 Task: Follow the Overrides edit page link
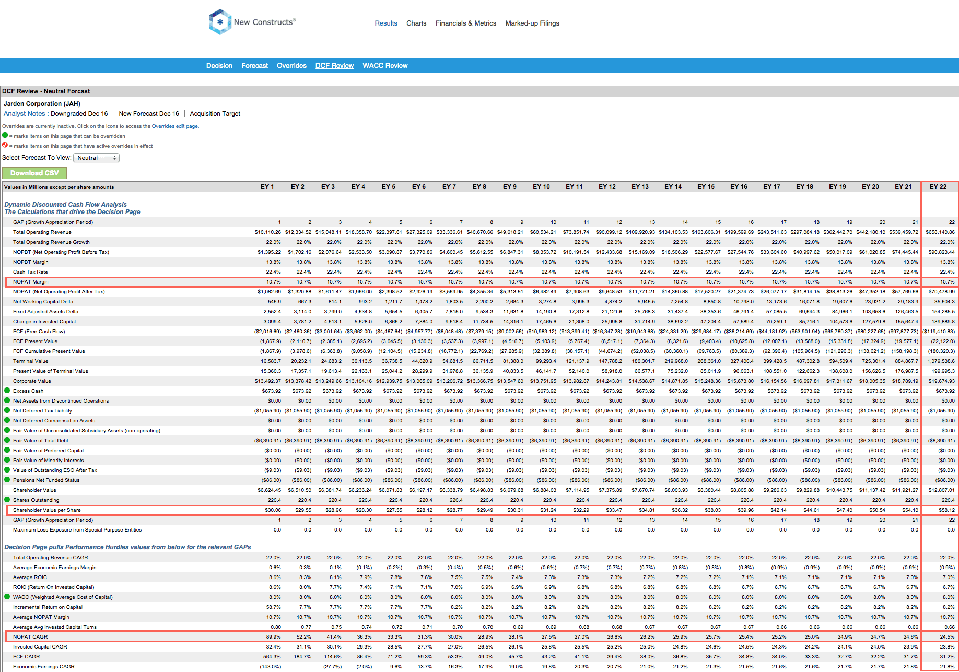pos(174,126)
